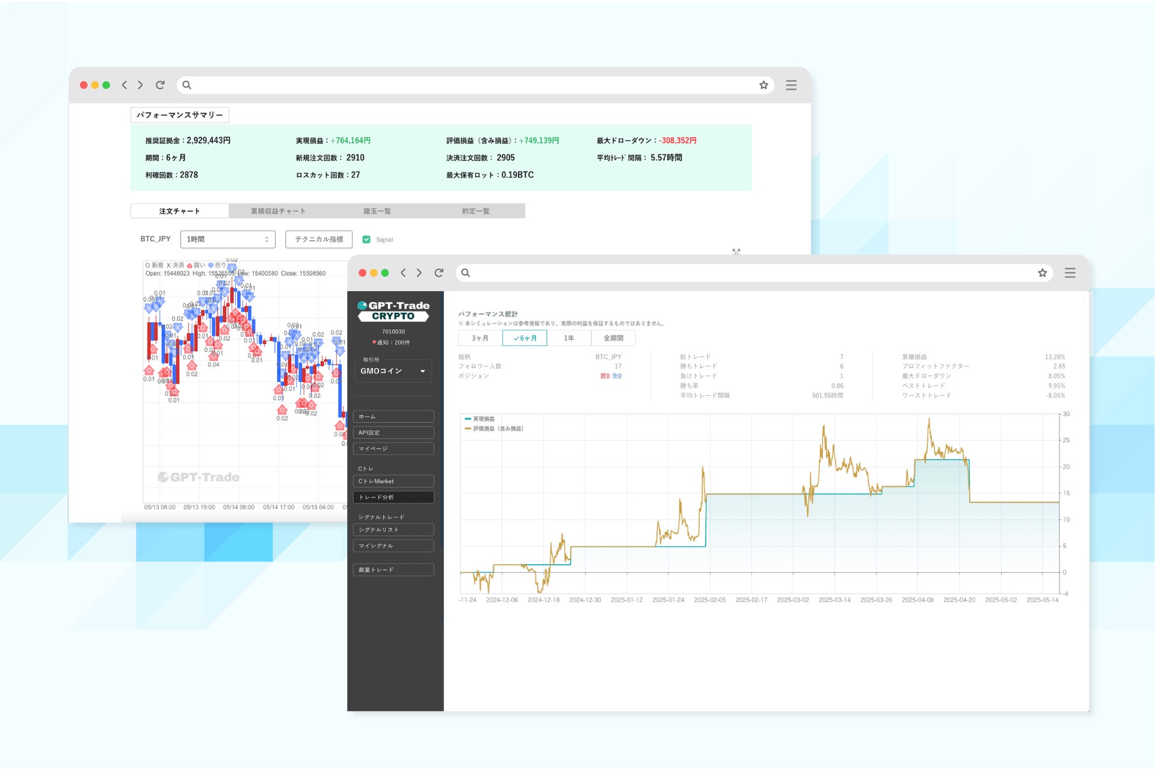The height and width of the screenshot is (770, 1155).
Task: Open the 約定一覧 tab
Action: [475, 211]
